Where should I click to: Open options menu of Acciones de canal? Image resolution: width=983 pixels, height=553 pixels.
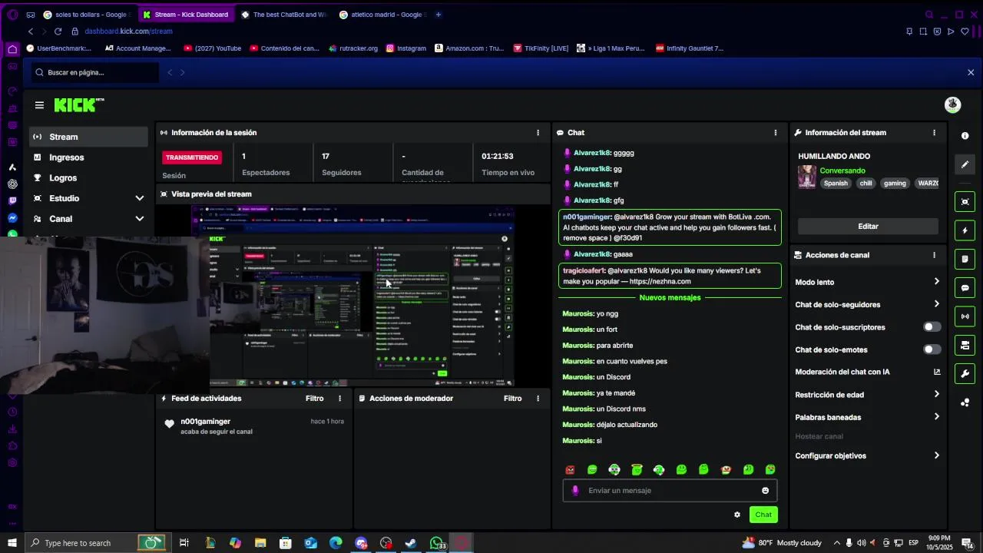point(934,255)
